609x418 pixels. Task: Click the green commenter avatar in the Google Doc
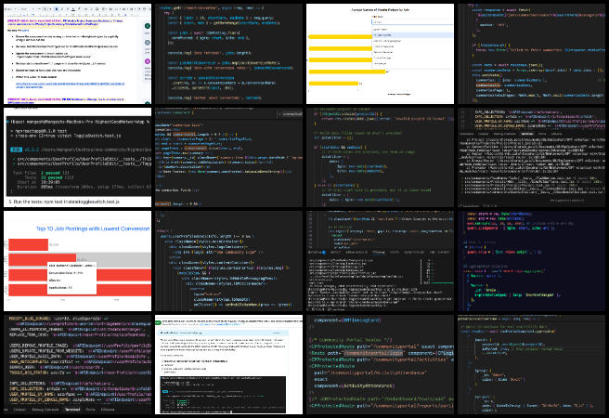[148, 26]
